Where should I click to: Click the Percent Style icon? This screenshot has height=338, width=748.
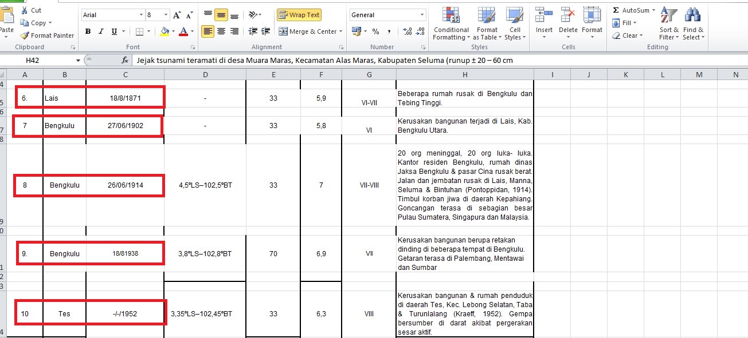(375, 31)
